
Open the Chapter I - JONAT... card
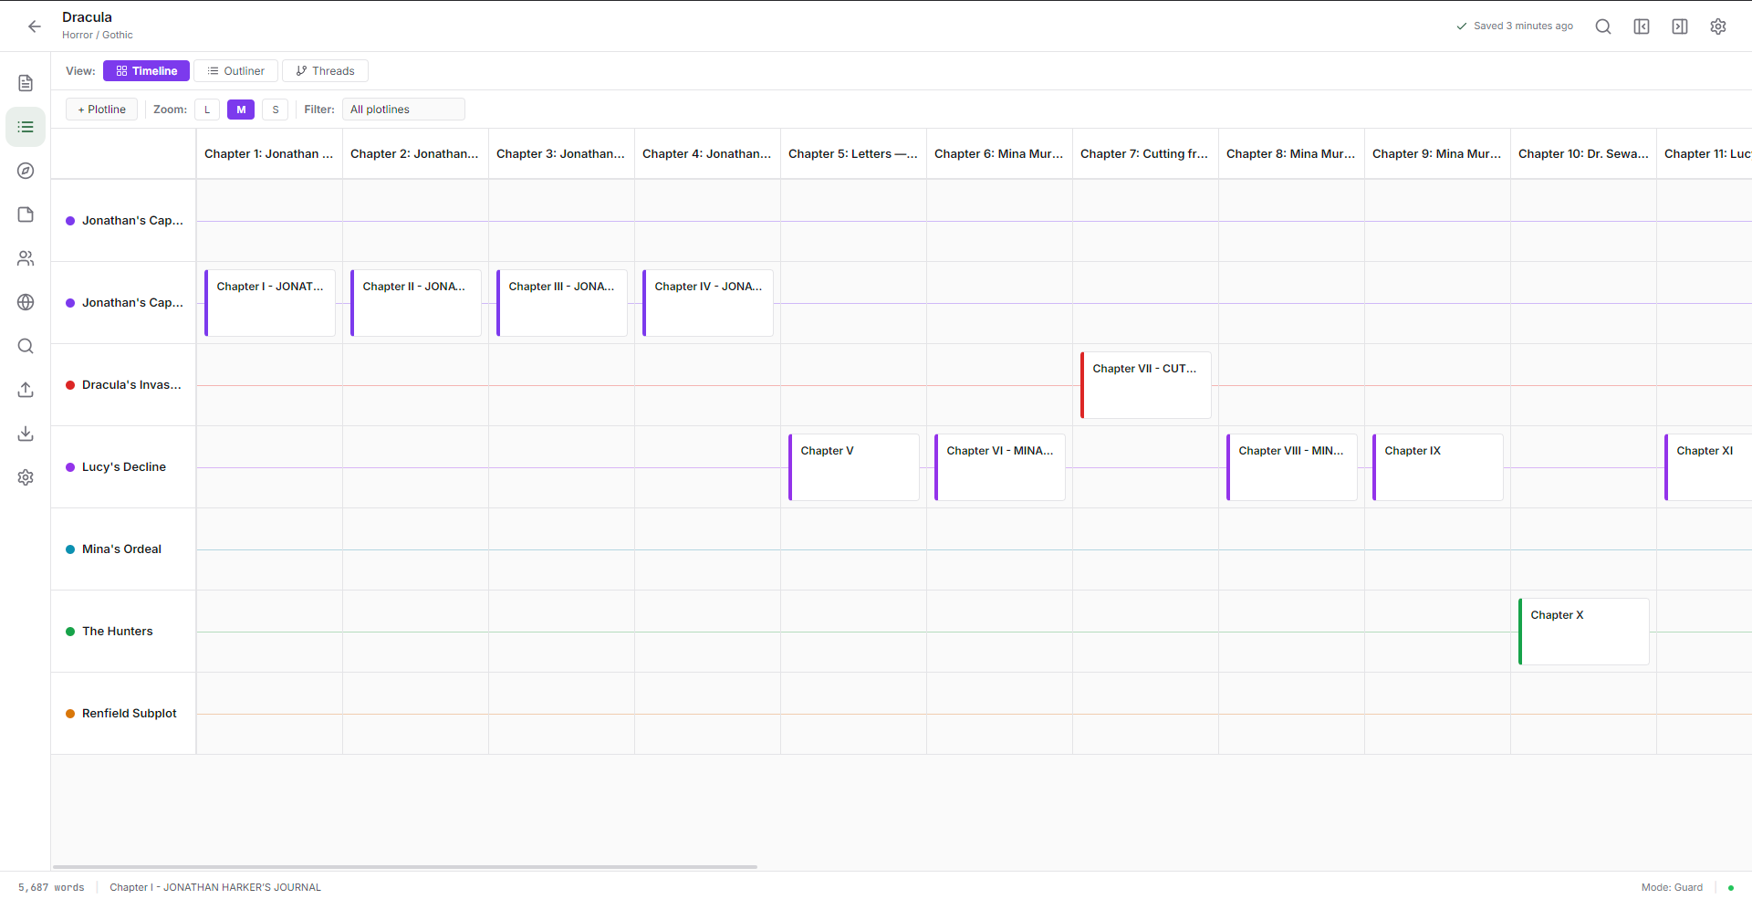click(270, 303)
